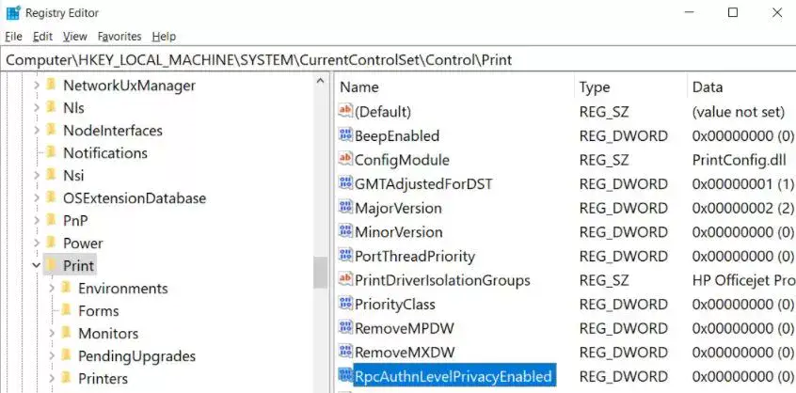The height and width of the screenshot is (393, 796).
Task: Click the PrintConfig.dll data cell
Action: pos(740,160)
